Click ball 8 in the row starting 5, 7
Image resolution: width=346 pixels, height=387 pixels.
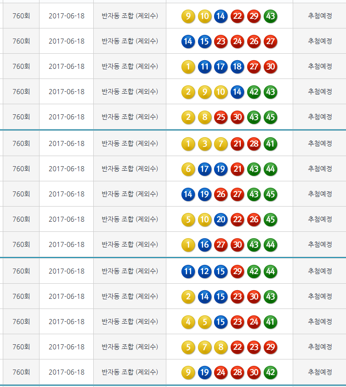(x=221, y=347)
